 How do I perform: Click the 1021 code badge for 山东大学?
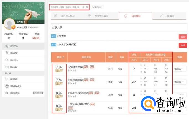tap(53, 36)
